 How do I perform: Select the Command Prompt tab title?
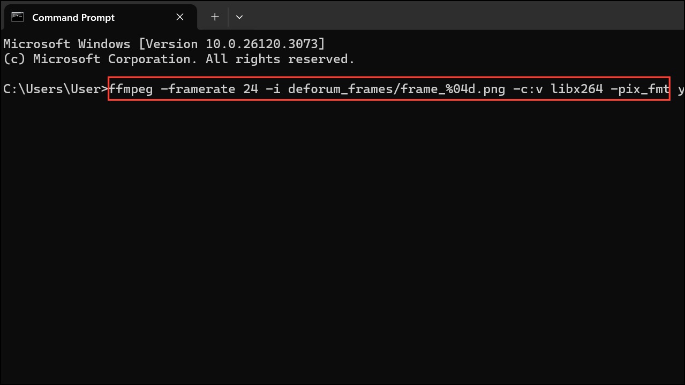pyautogui.click(x=73, y=18)
